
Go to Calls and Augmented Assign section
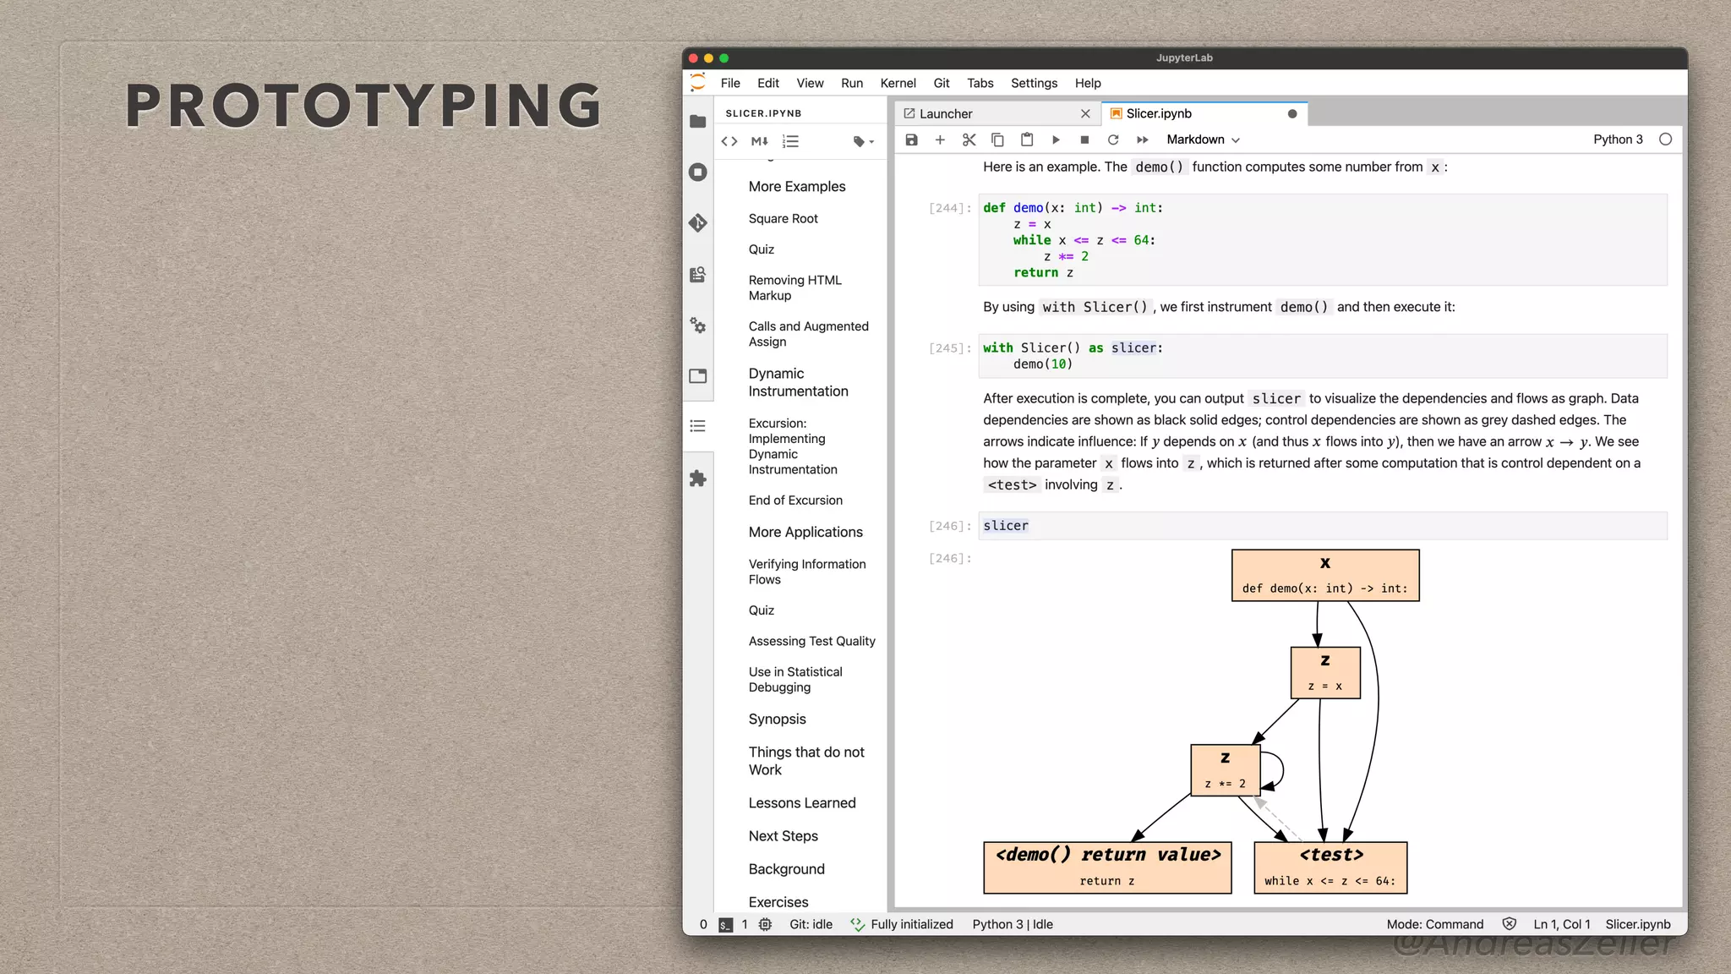(808, 334)
